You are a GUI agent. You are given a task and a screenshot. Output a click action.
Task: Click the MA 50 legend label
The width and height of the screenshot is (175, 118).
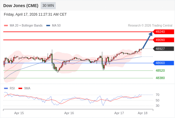(x=56, y=26)
